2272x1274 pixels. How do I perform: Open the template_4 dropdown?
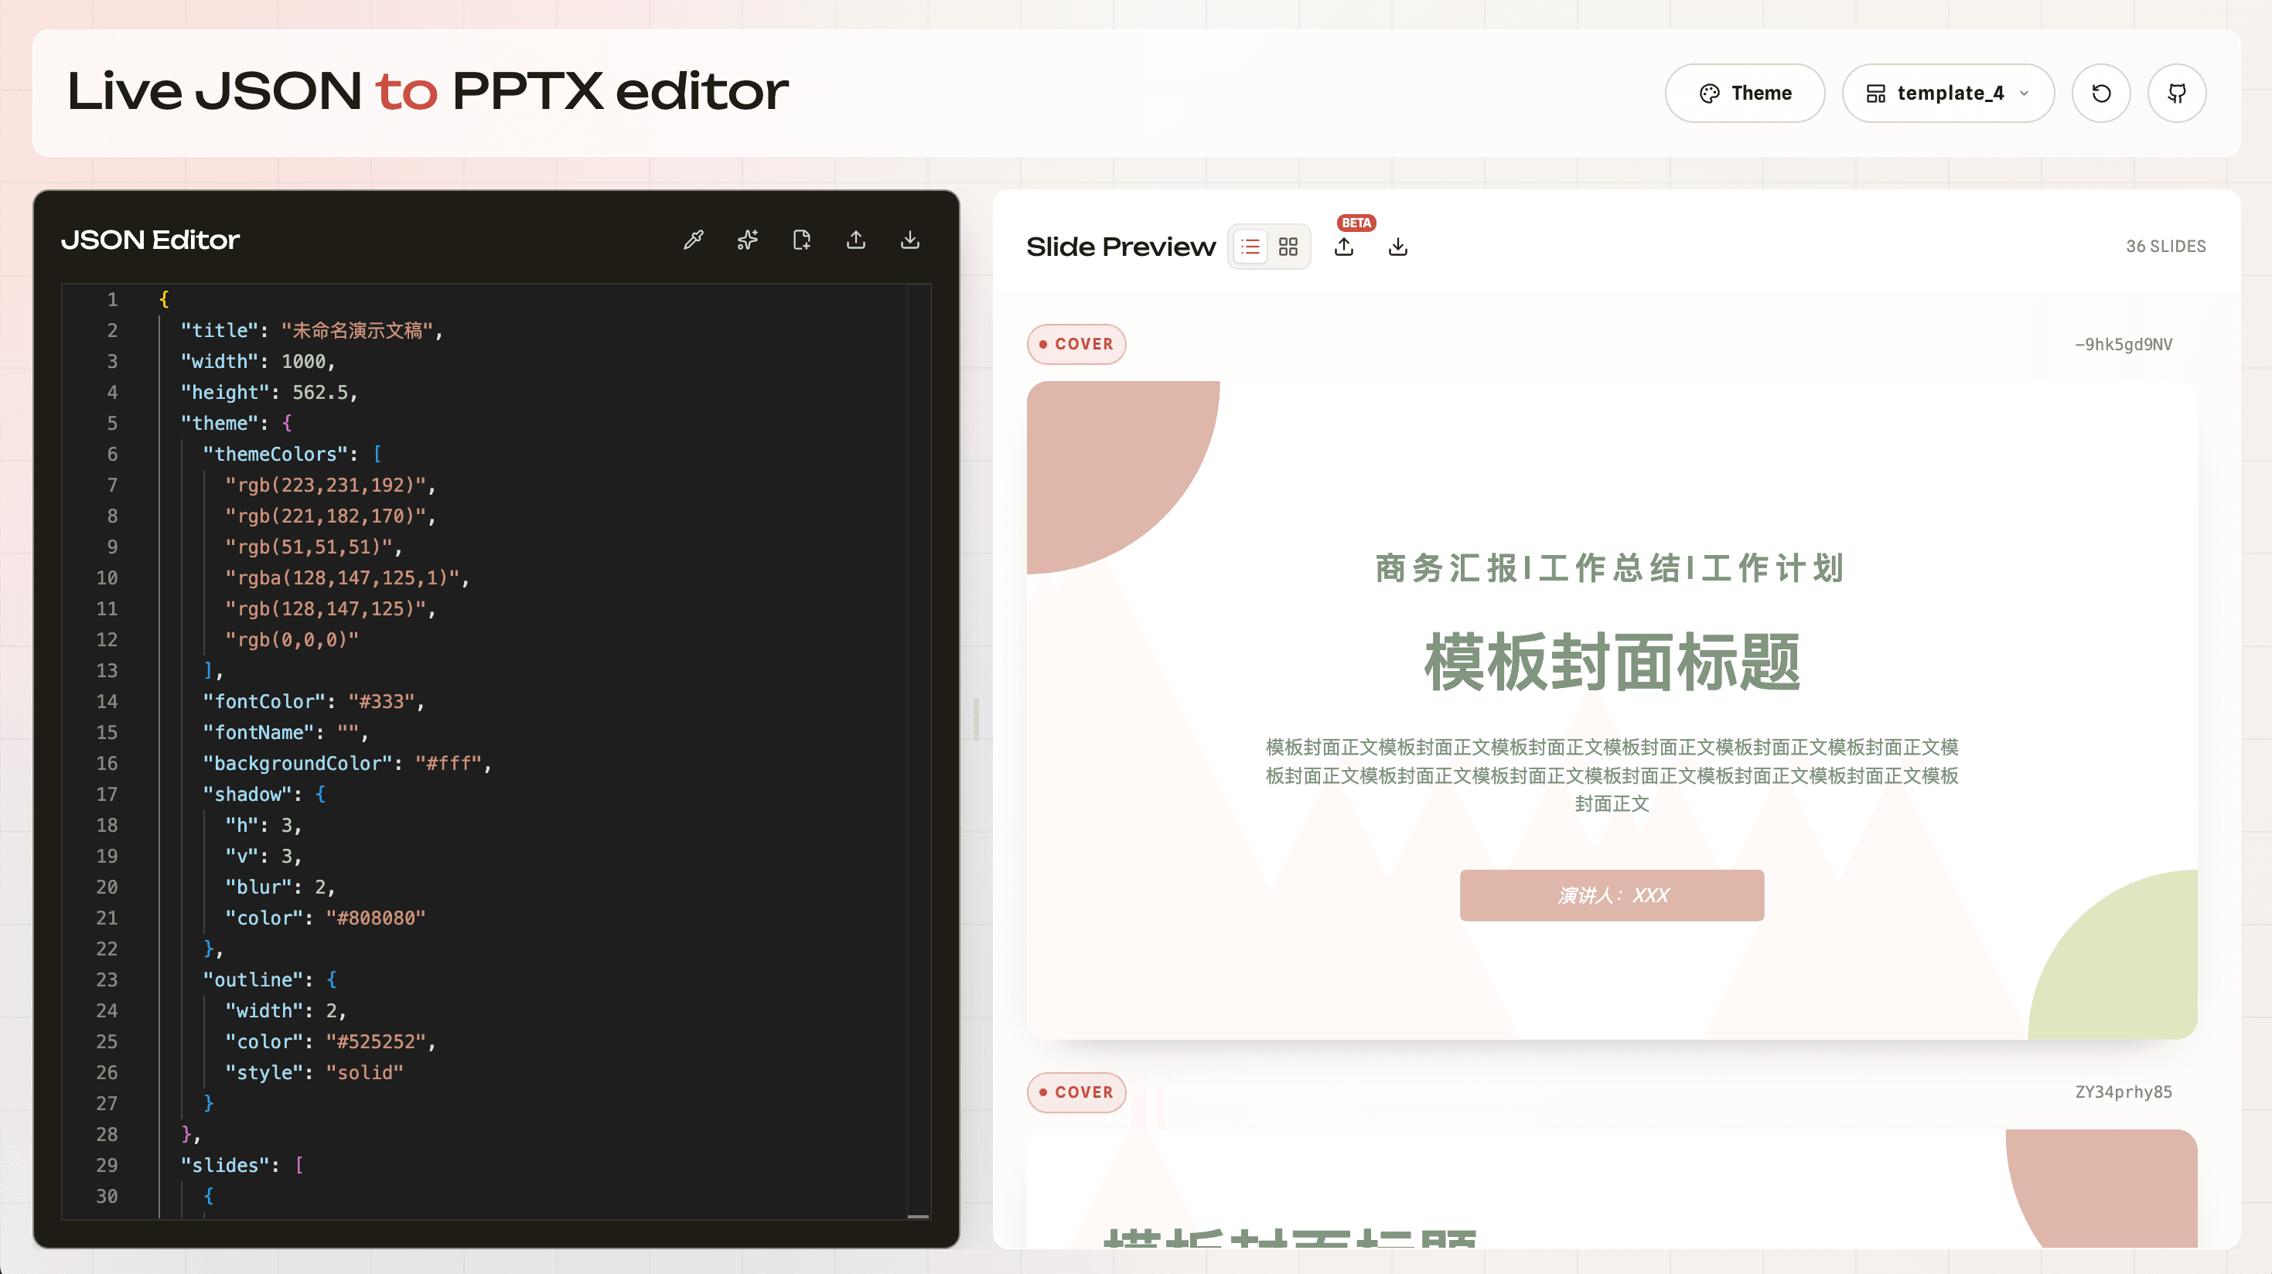click(1948, 93)
